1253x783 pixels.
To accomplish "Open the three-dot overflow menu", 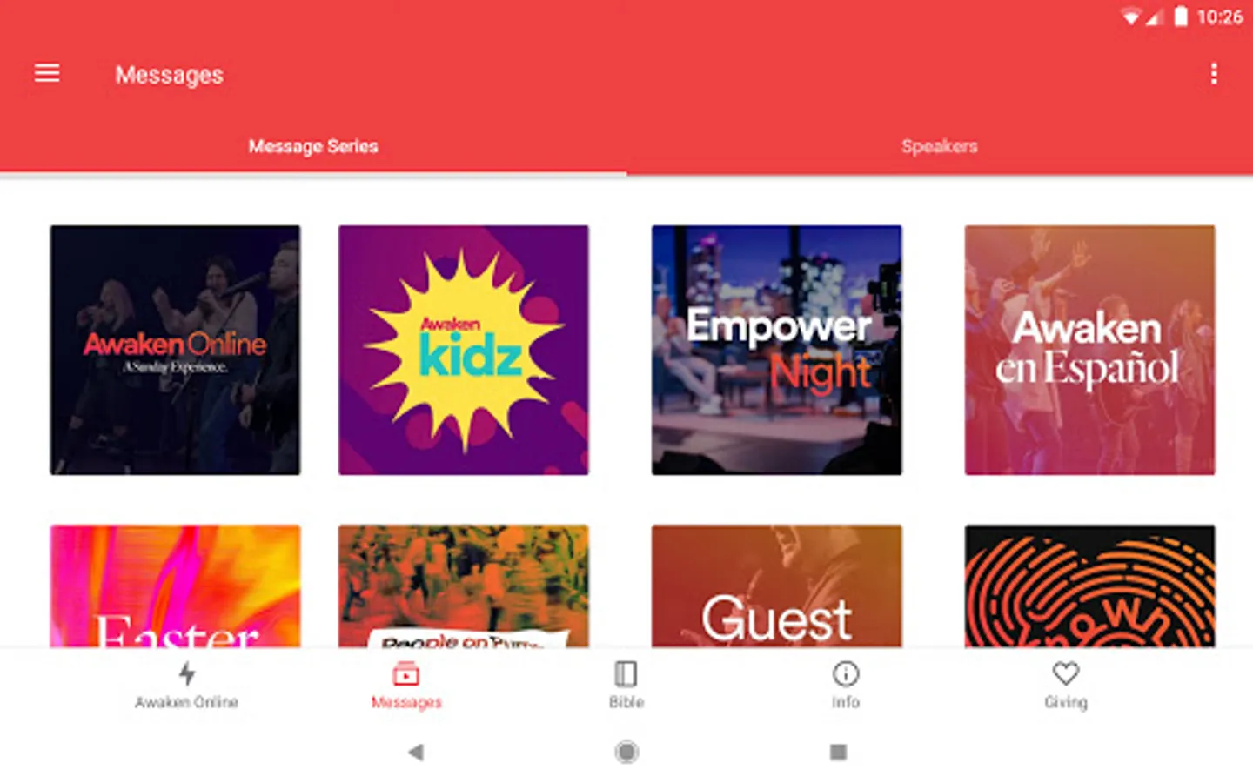I will pyautogui.click(x=1214, y=73).
